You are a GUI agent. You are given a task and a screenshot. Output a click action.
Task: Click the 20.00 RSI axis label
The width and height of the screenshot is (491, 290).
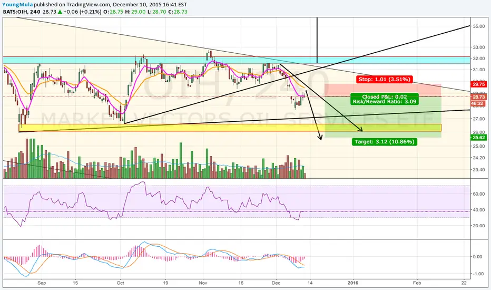click(x=479, y=226)
